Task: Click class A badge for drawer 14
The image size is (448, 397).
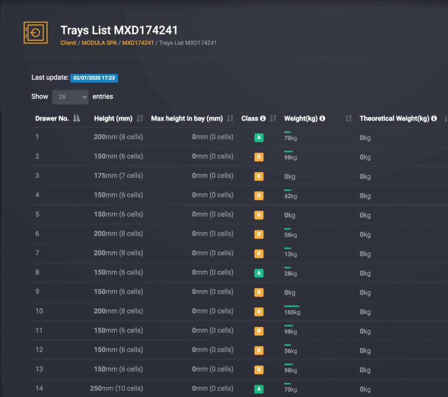Action: (x=259, y=389)
